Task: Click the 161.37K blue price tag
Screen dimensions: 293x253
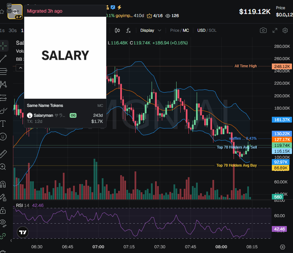Action: click(x=282, y=120)
